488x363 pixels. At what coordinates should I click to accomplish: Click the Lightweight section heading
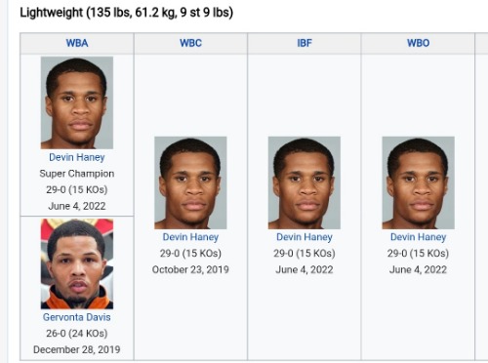pos(127,13)
